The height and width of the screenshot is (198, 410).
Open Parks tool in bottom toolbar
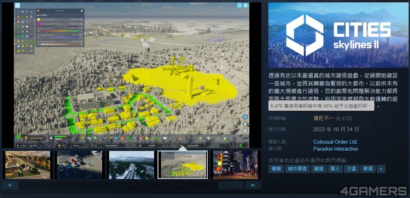[x=158, y=138]
